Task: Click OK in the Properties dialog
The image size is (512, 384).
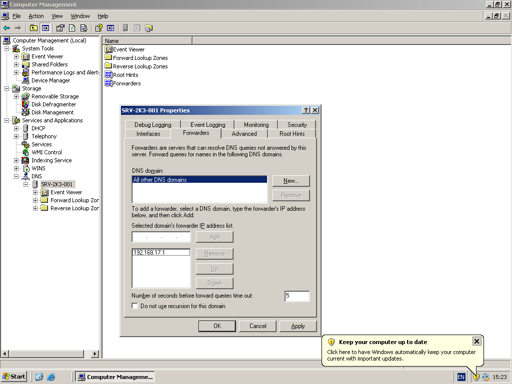Action: (x=217, y=326)
